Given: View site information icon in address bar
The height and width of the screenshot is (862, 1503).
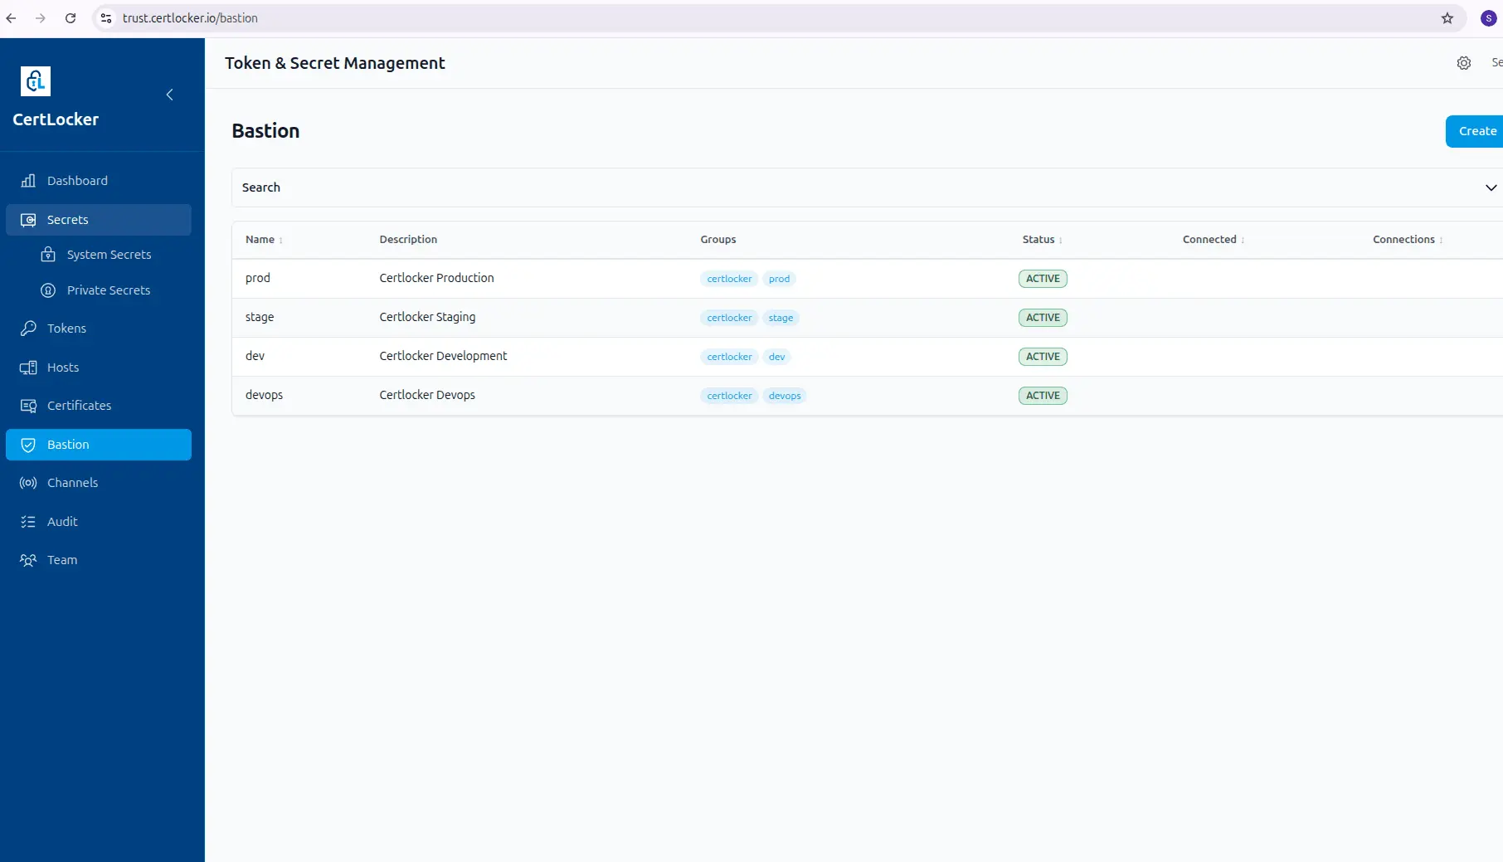Looking at the screenshot, I should click(x=106, y=18).
